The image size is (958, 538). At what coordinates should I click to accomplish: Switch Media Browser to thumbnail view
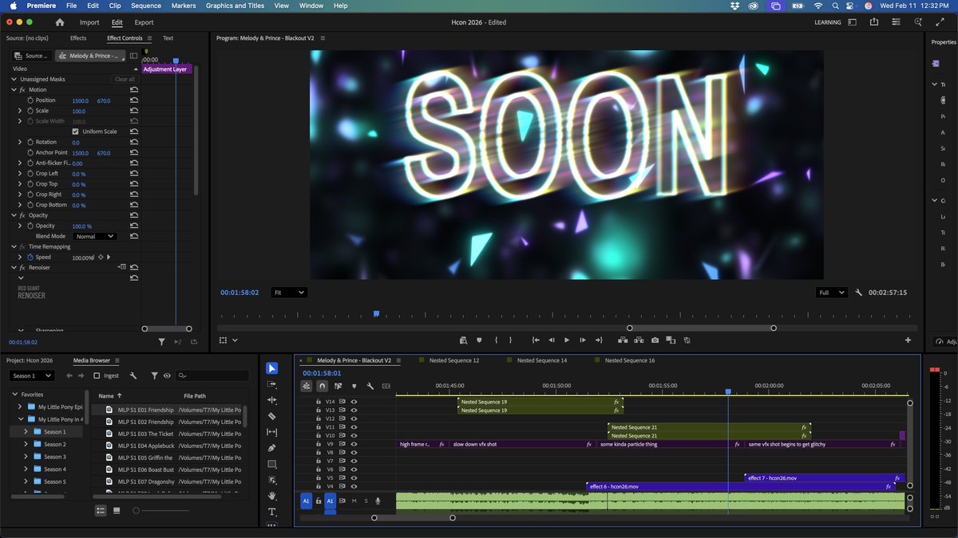click(x=117, y=510)
